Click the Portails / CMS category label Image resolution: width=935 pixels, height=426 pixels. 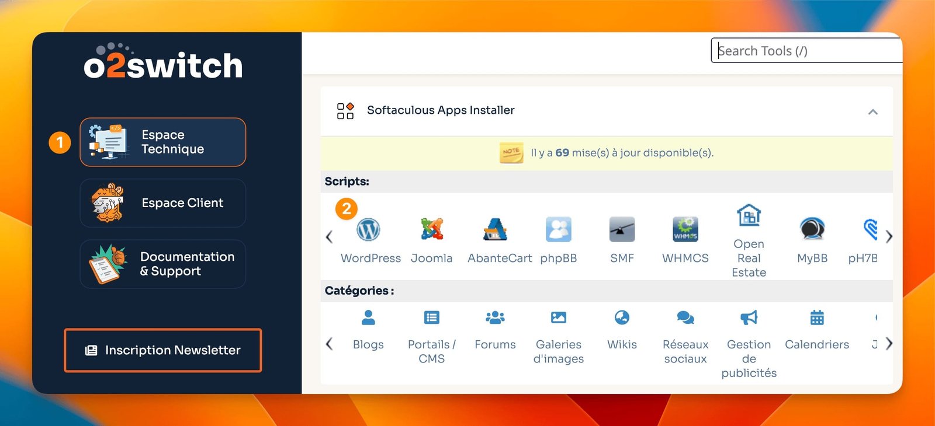click(432, 351)
